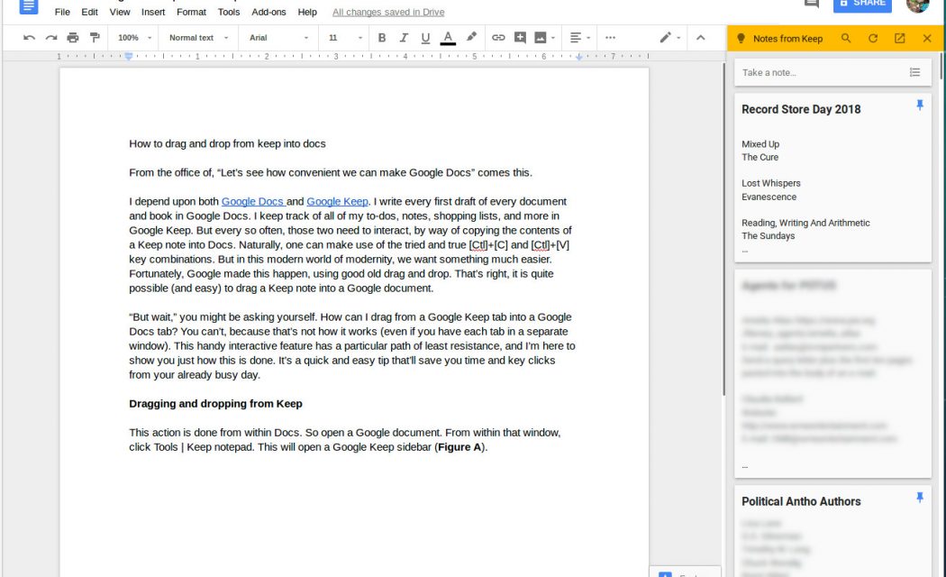Click the right indent marker on the ruler
This screenshot has height=577, width=946.
point(578,57)
